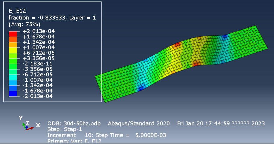274x144 pixels.
Task: Click the Step: Step-1 text
Action: tap(65, 129)
